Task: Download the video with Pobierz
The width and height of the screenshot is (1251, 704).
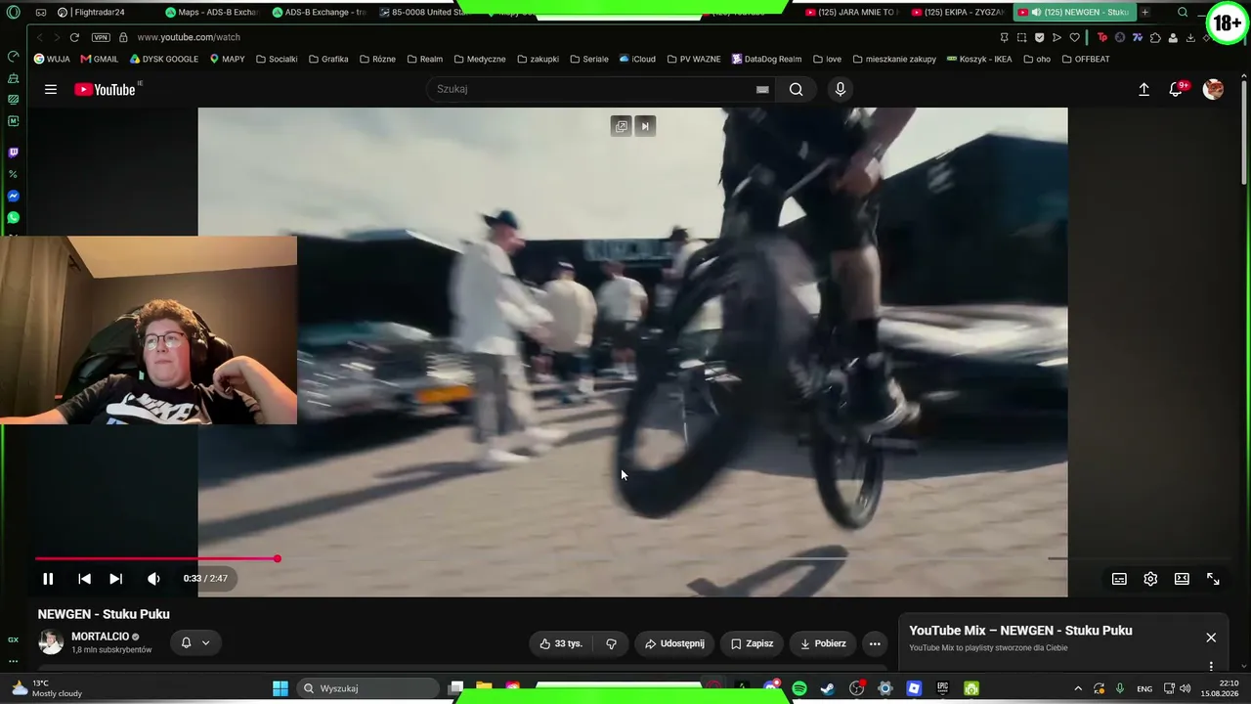Action: 823,643
